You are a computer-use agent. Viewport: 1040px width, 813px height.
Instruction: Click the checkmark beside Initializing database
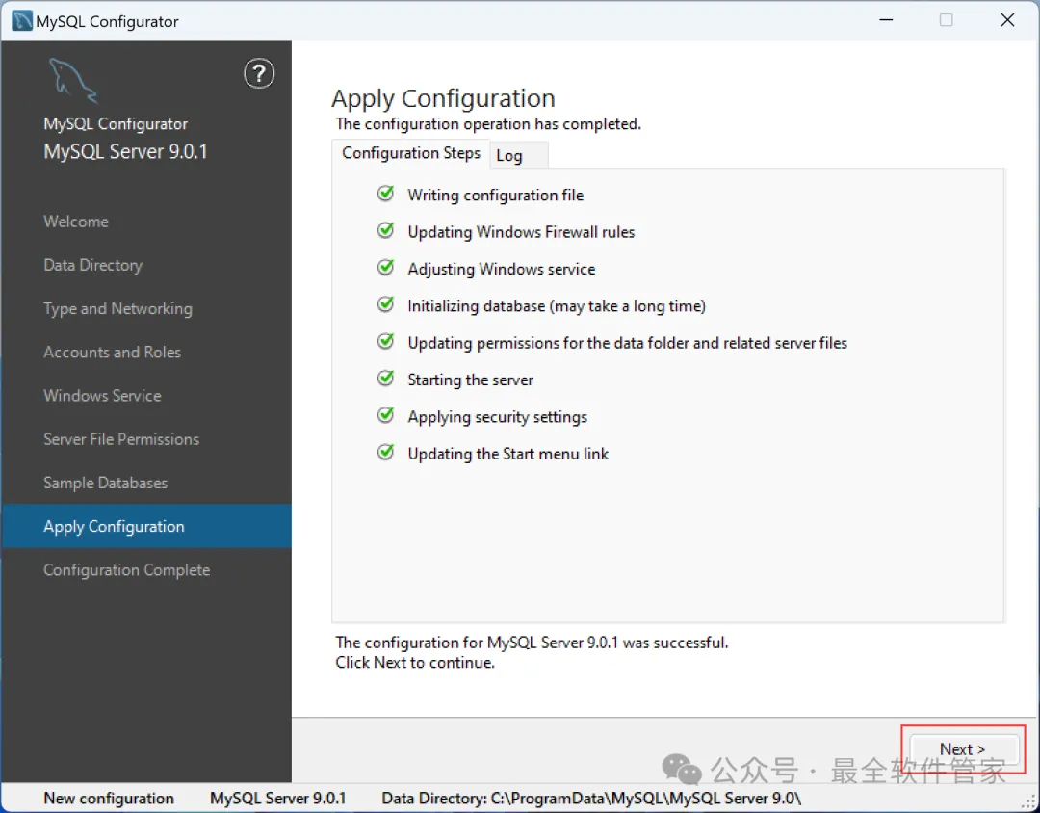(385, 304)
